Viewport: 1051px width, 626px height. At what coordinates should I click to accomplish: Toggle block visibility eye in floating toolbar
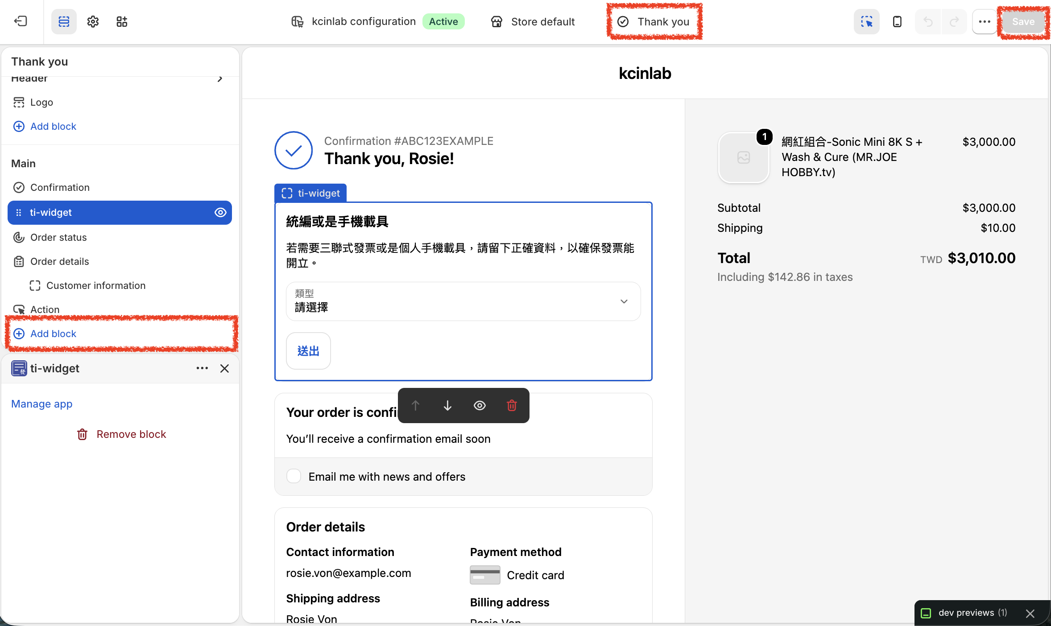point(480,405)
